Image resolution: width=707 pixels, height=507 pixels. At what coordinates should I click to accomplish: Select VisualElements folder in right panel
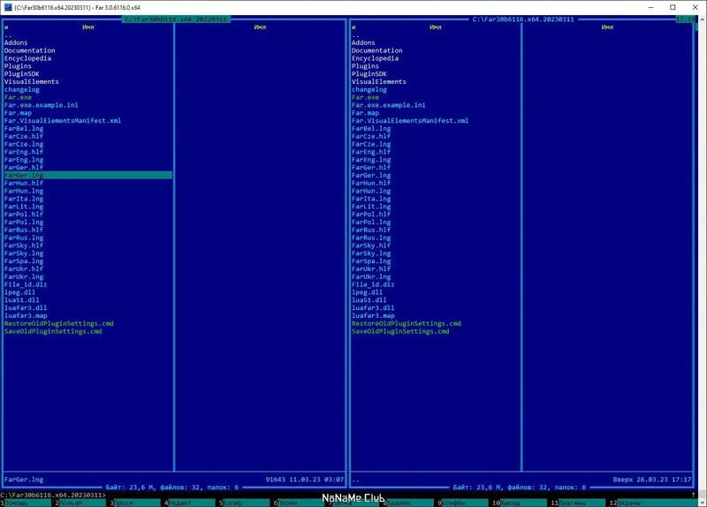379,81
